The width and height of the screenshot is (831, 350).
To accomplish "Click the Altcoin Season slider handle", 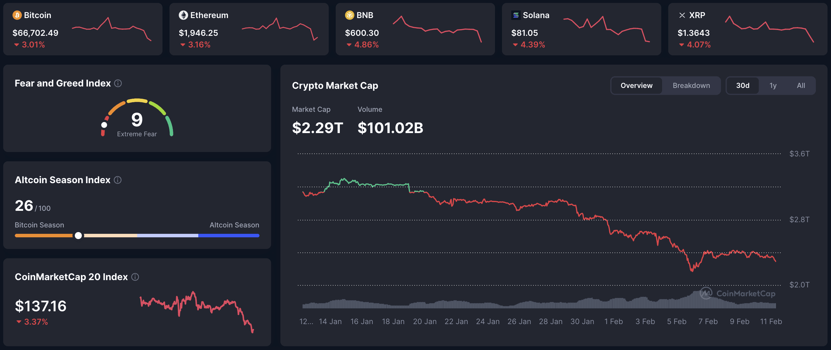I will (x=78, y=236).
